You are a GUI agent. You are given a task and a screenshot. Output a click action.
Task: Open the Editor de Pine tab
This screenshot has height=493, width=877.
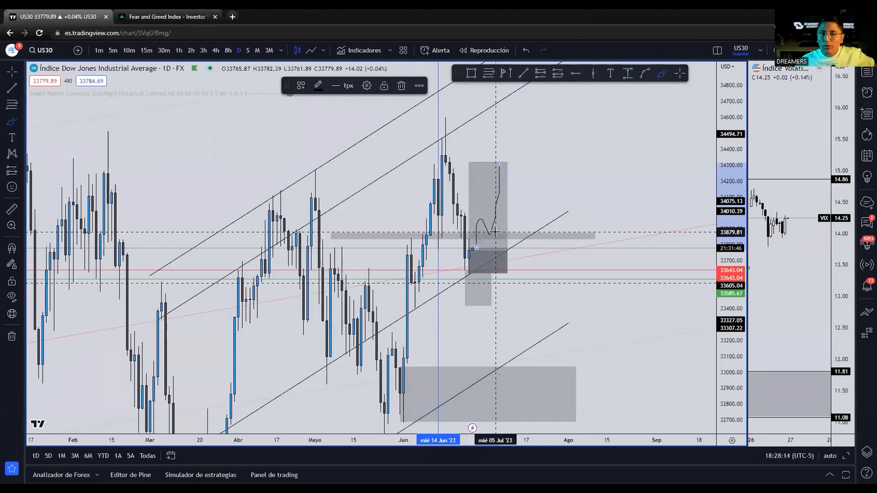pyautogui.click(x=130, y=475)
